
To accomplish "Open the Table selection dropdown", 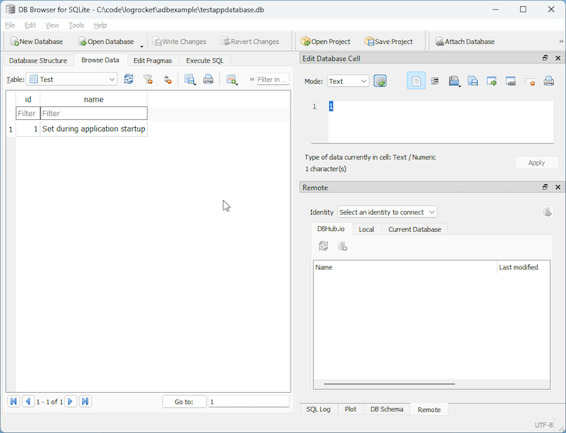I will [72, 79].
